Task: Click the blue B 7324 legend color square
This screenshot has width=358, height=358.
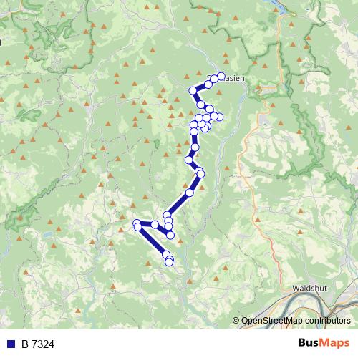Action: [11, 344]
